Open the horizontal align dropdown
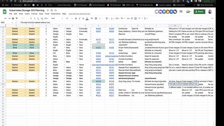 click(x=107, y=19)
